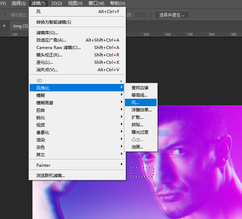Repeat last filter 风 Alt+Ctrl+F
The height and width of the screenshot is (219, 242).
78,12
